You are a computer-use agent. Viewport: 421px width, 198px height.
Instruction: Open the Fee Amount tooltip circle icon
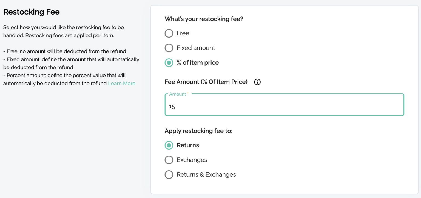[257, 82]
